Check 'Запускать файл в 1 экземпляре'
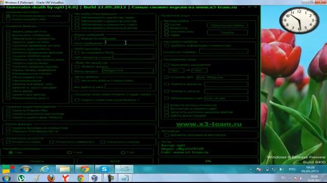This screenshot has width=327, height=183. [x=77, y=81]
